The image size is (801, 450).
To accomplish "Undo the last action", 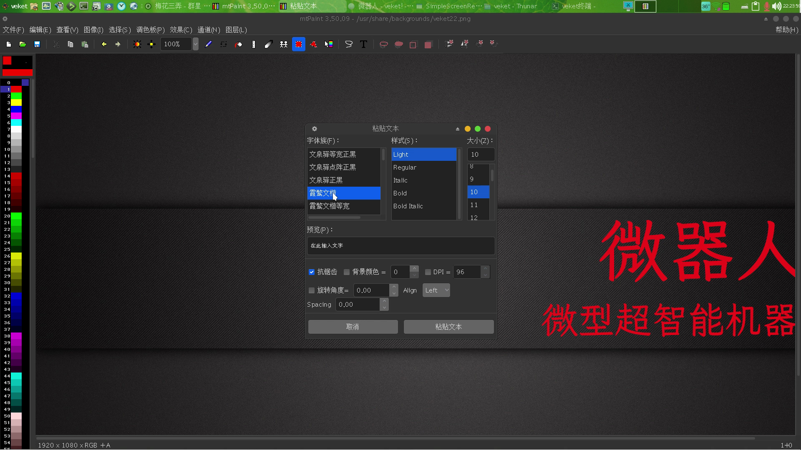I will (x=104, y=44).
